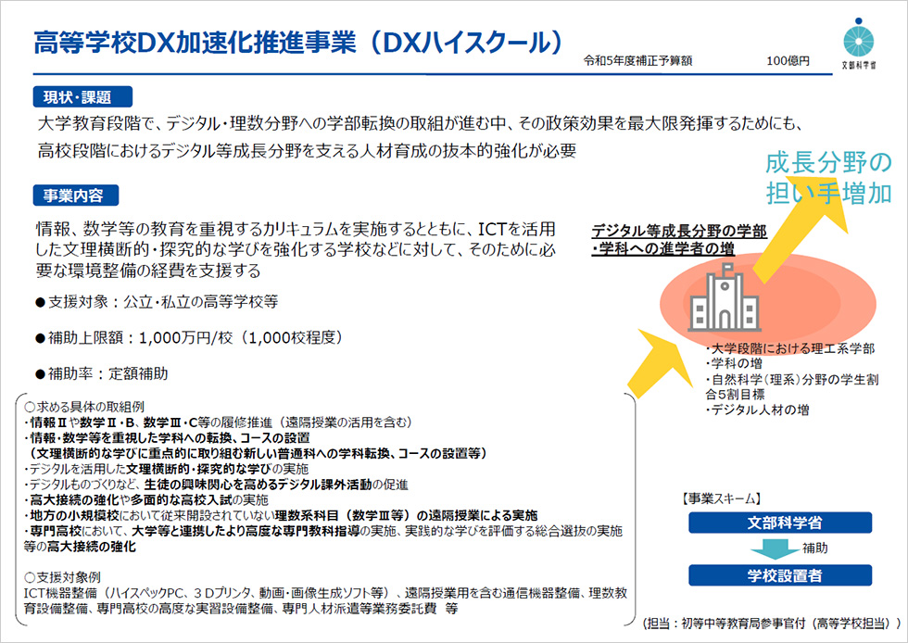Click the underlined text デジタル等成長分野の学部
The height and width of the screenshot is (643, 908).
click(678, 231)
